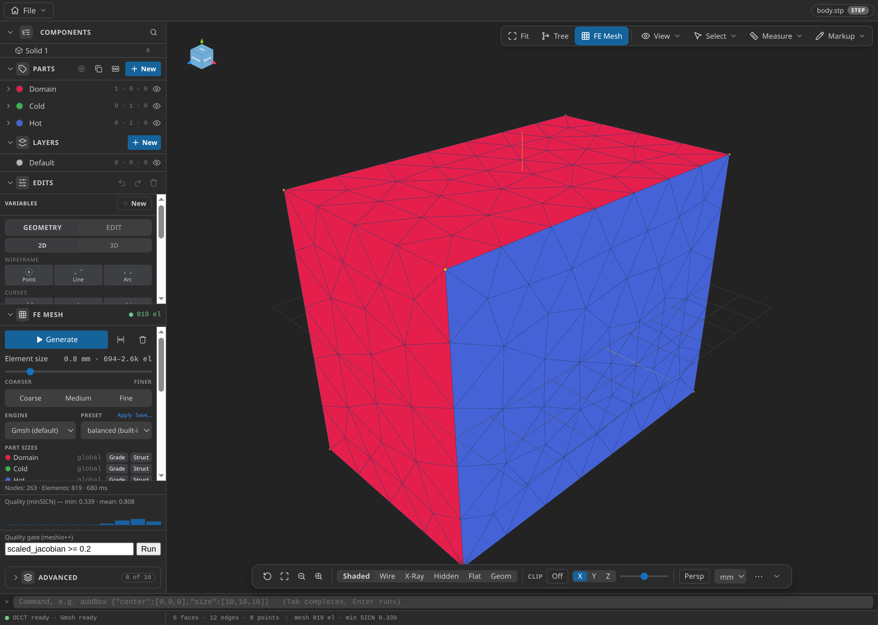Click the Generate mesh button
This screenshot has height=625, width=878.
[x=56, y=339]
